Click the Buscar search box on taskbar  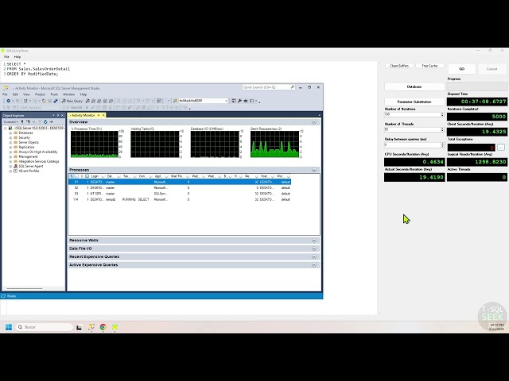45,327
